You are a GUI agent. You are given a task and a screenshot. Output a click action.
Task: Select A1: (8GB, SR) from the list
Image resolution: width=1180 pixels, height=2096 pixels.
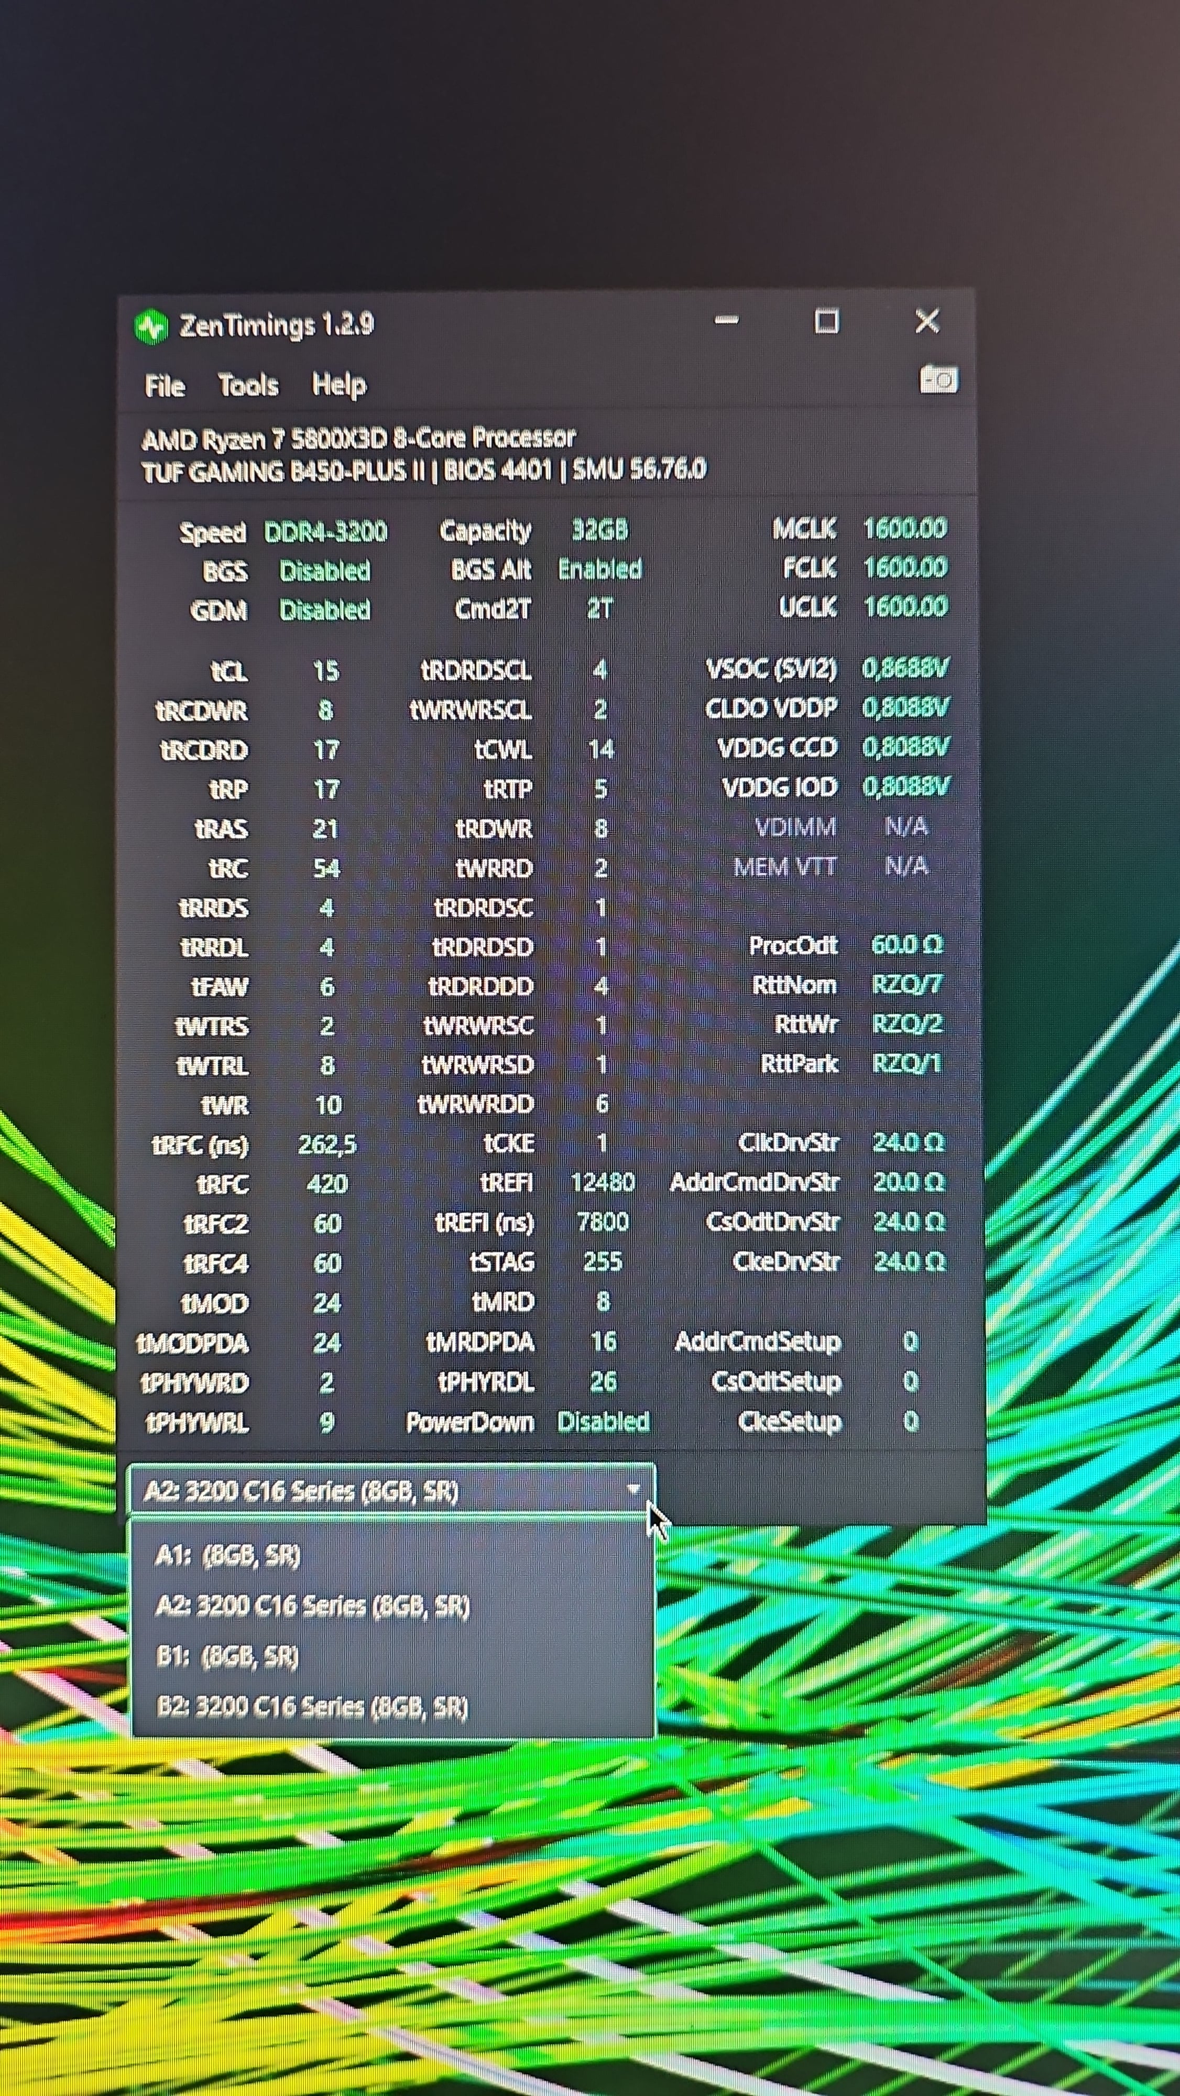392,1555
